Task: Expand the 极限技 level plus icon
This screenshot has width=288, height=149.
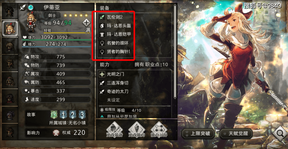Action: pyautogui.click(x=102, y=110)
